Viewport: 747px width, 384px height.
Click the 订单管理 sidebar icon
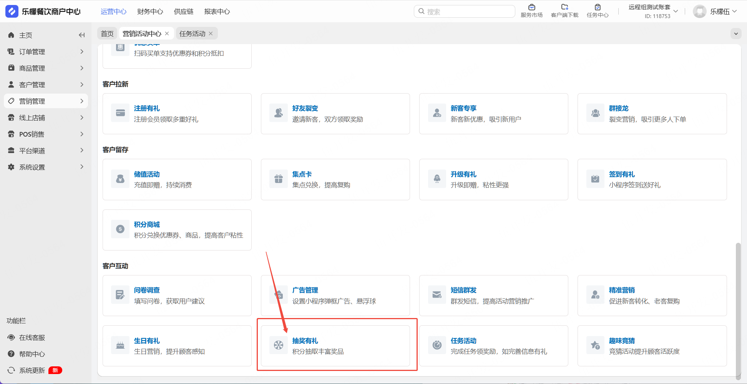coord(11,52)
